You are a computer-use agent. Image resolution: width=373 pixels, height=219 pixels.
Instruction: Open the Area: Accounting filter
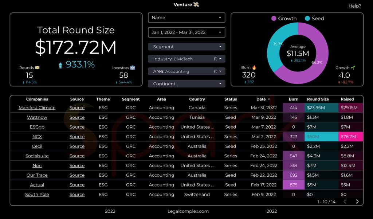point(186,71)
